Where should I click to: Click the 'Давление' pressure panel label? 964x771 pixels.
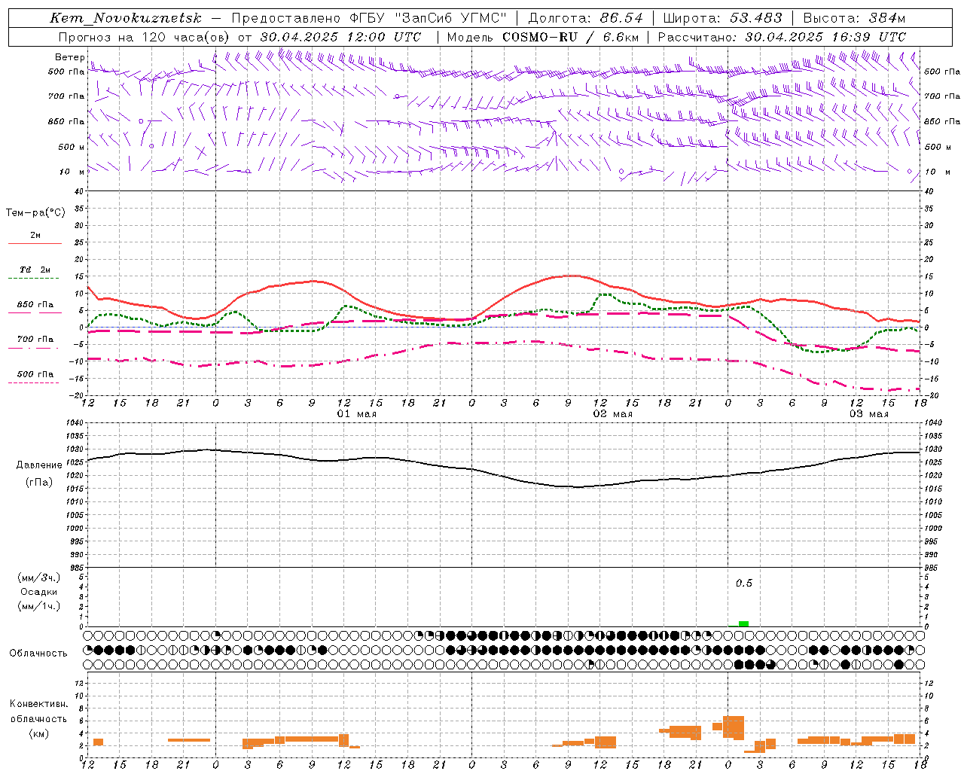[x=38, y=465]
